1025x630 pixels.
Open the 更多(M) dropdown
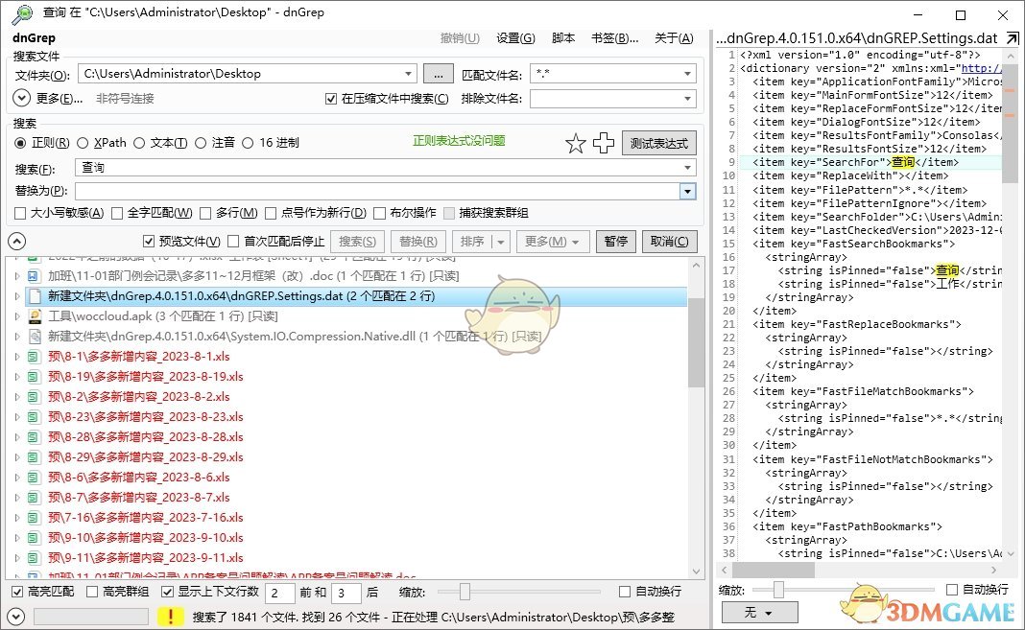click(552, 241)
